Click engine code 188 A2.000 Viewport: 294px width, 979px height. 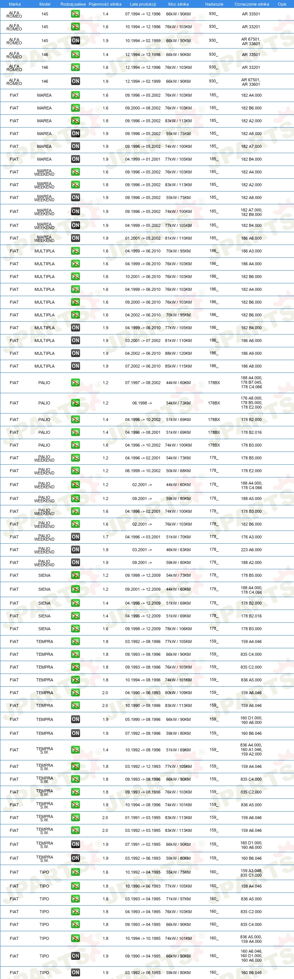coord(252,563)
